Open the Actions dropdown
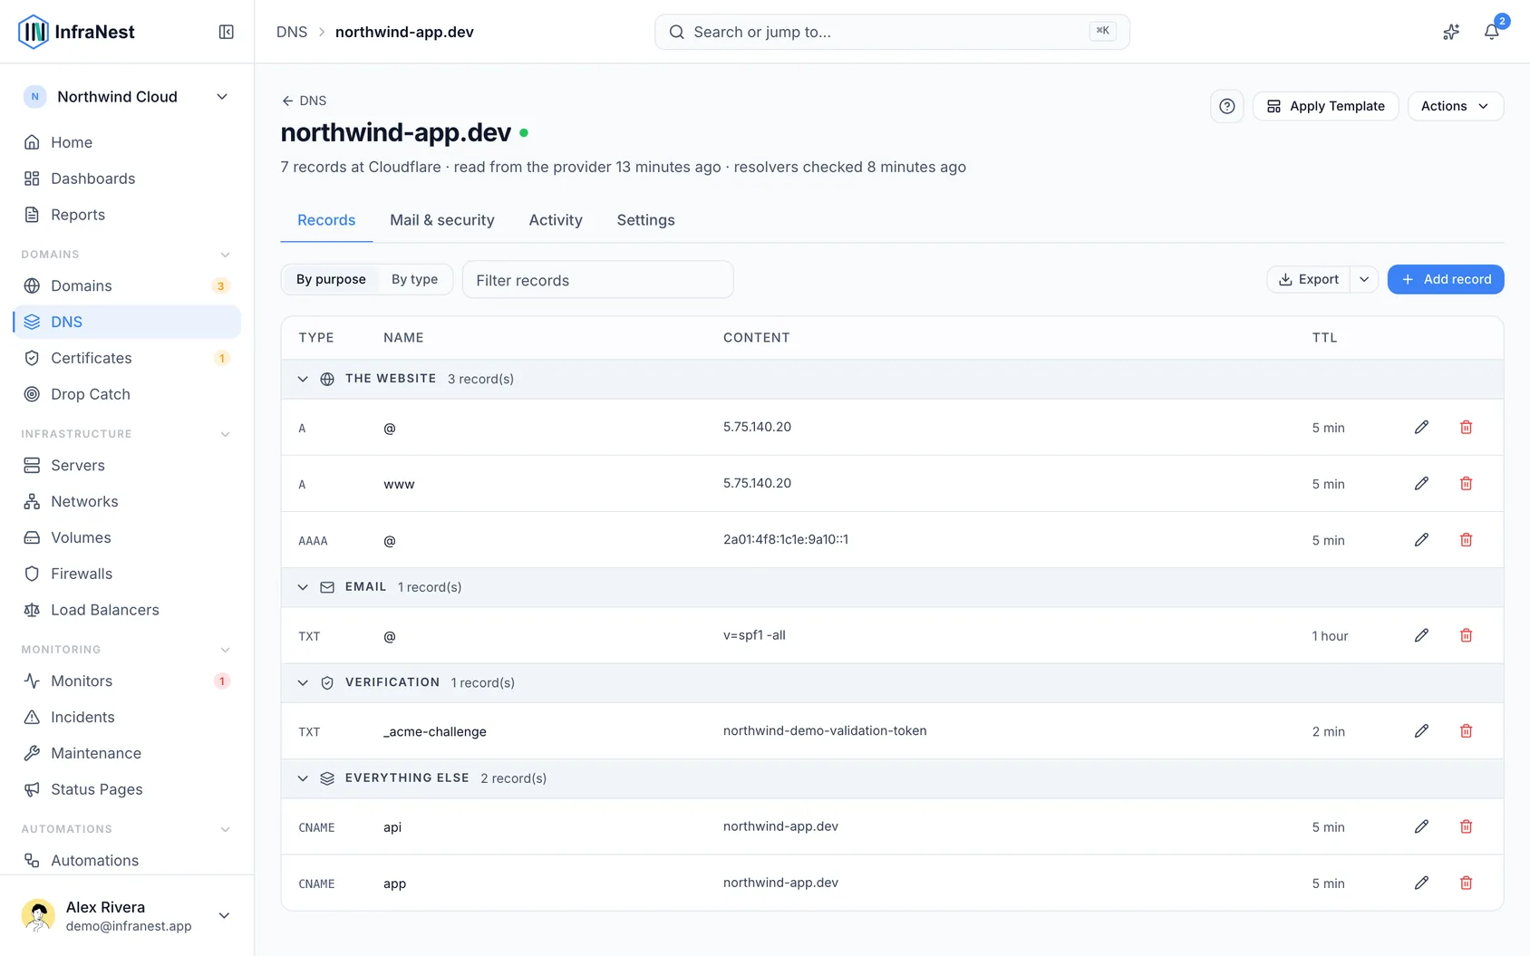 [x=1455, y=106]
